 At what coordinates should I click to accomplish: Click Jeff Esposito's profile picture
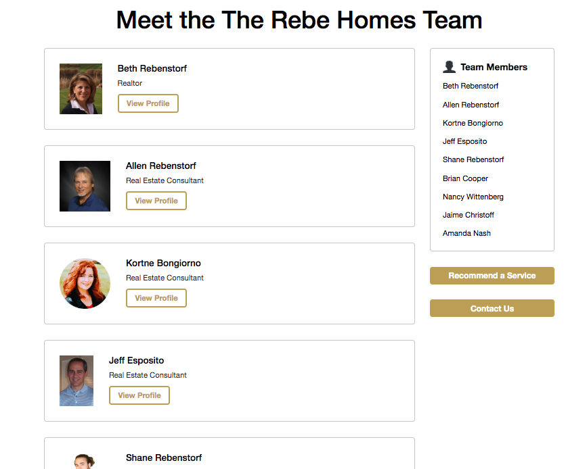[x=77, y=380]
